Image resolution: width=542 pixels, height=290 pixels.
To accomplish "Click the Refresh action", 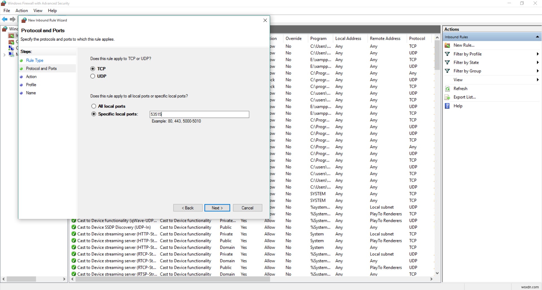I will tap(460, 89).
